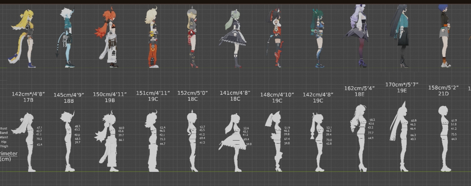471x186 pixels.
Task: Click the hip value '70.2'
Action: 39,139
